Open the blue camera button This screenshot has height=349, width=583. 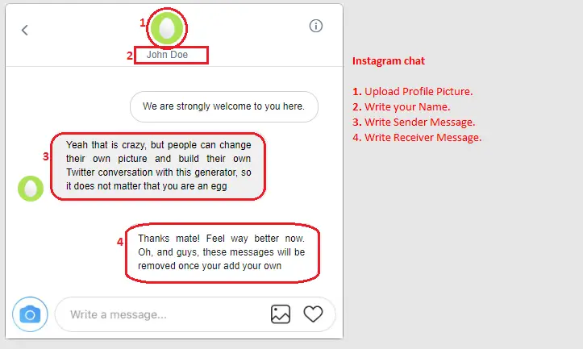[x=30, y=314]
